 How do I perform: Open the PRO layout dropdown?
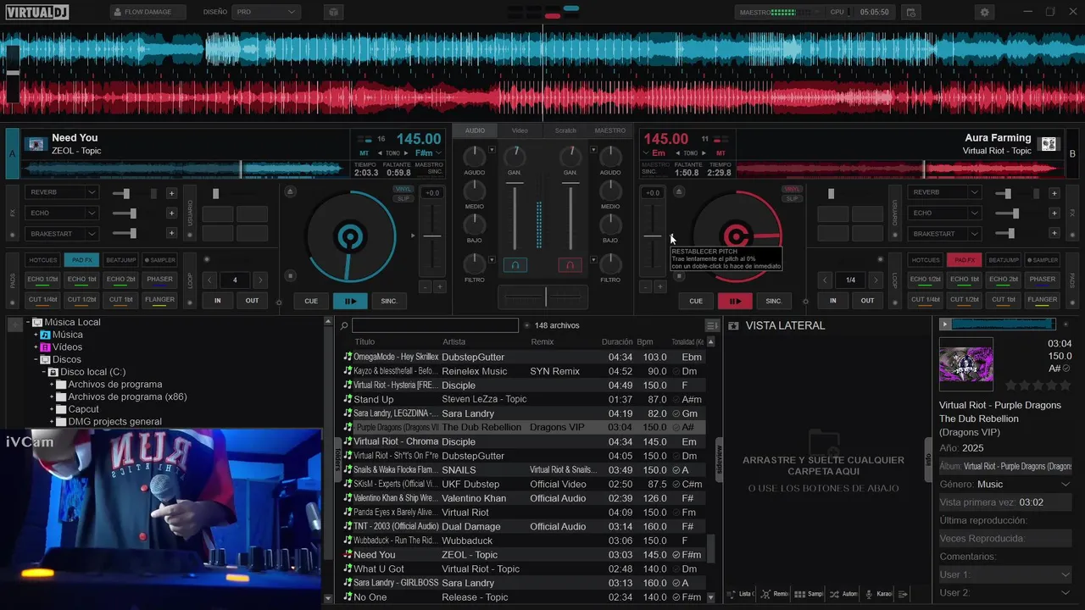coord(266,12)
